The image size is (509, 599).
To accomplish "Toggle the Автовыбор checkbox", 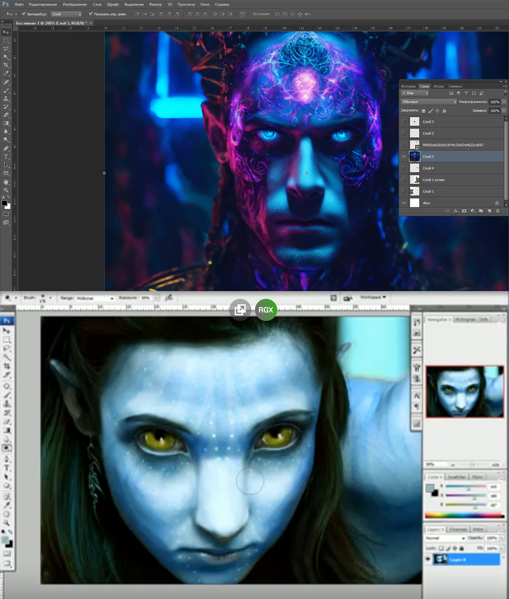I will pos(24,14).
